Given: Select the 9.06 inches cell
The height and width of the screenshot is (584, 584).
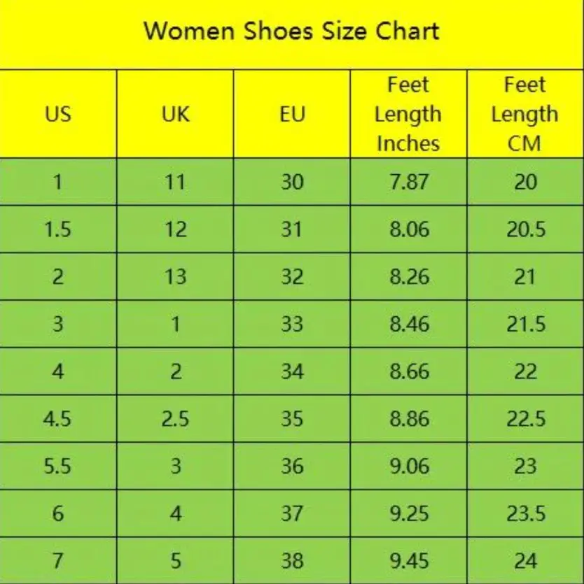Looking at the screenshot, I should coord(409,467).
